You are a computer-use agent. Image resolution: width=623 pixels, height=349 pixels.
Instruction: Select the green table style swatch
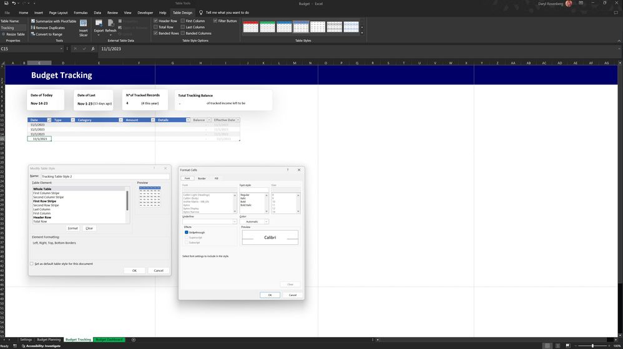point(267,27)
